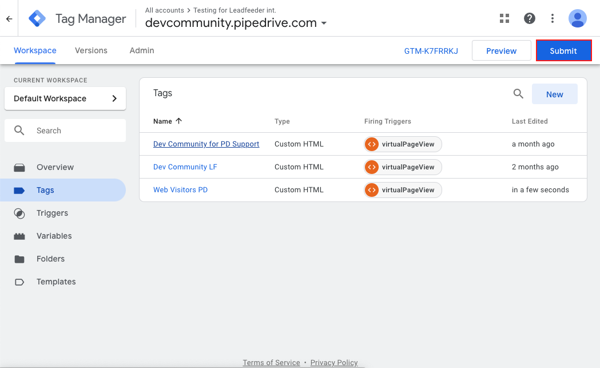
Task: Click trigger icon in Dev Community LF row
Action: (372, 167)
